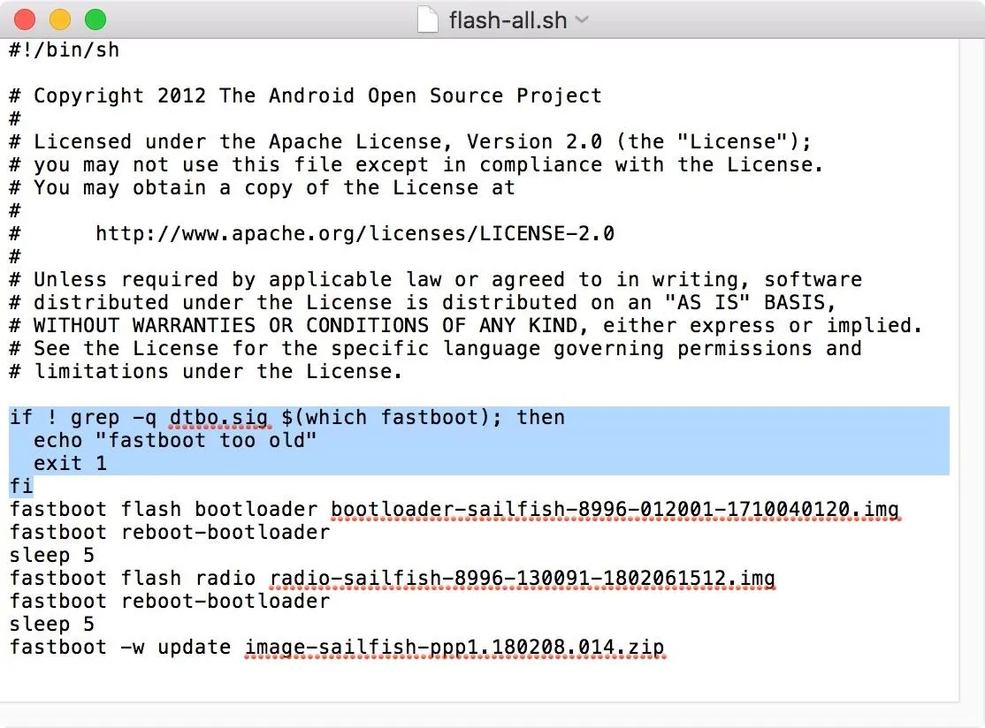Click the 'echo "fastboot too old"' line
The image size is (985, 728).
[x=175, y=441]
